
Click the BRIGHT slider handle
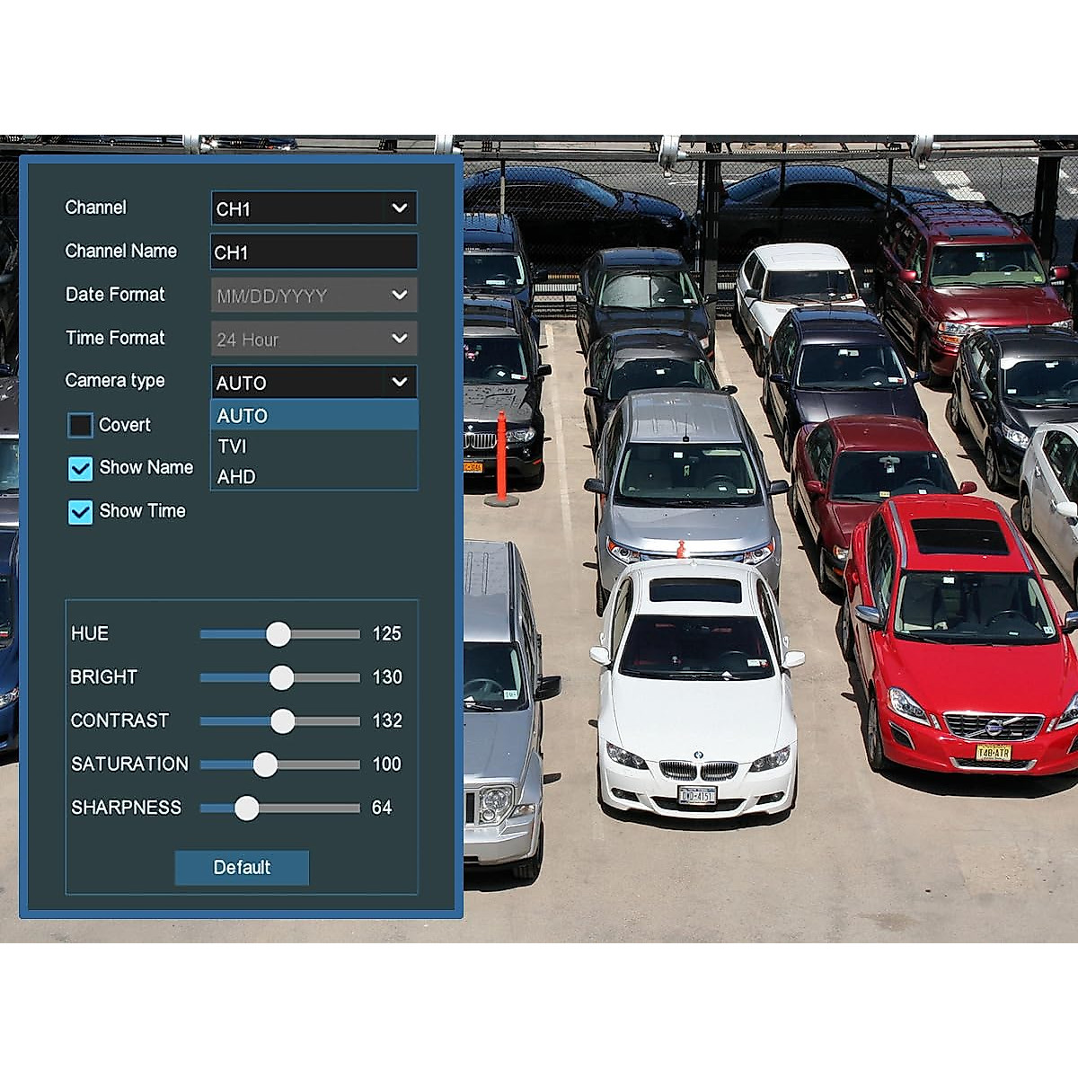pyautogui.click(x=281, y=677)
